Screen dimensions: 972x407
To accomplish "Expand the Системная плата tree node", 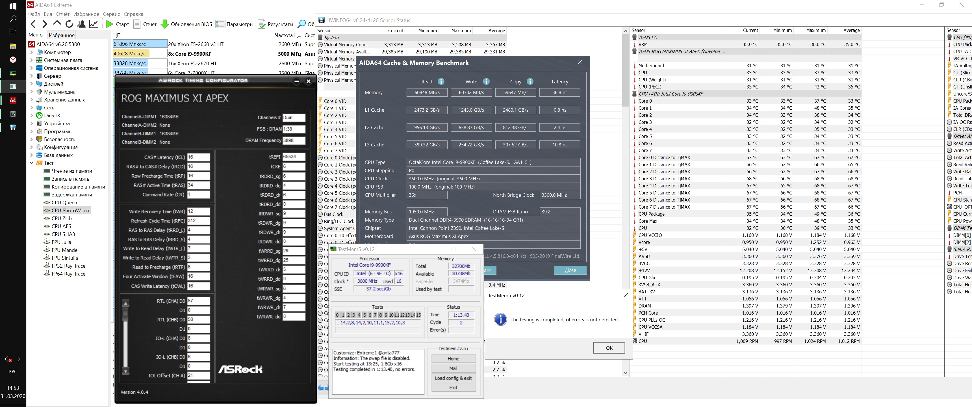I will tap(32, 60).
